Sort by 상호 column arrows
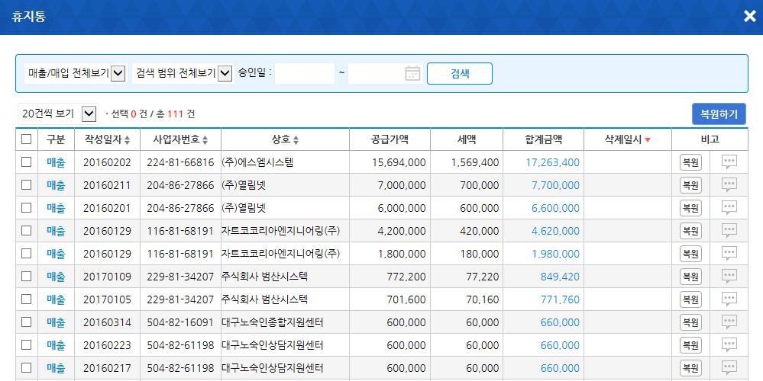This screenshot has height=381, width=763. (296, 140)
